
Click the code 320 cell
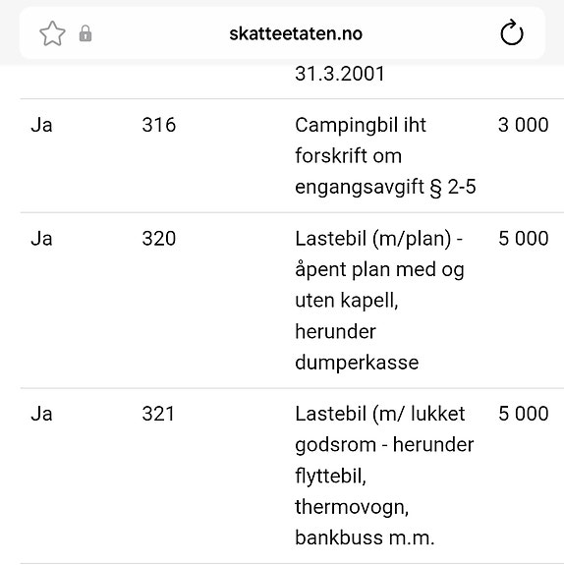[159, 239]
